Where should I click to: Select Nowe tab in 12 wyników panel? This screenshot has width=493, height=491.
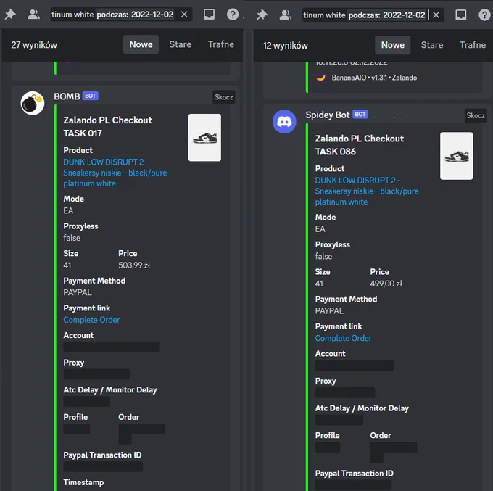(x=393, y=45)
